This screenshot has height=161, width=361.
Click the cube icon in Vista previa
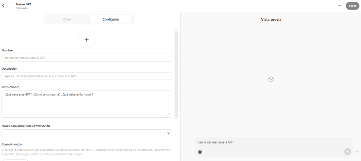[x=271, y=80]
